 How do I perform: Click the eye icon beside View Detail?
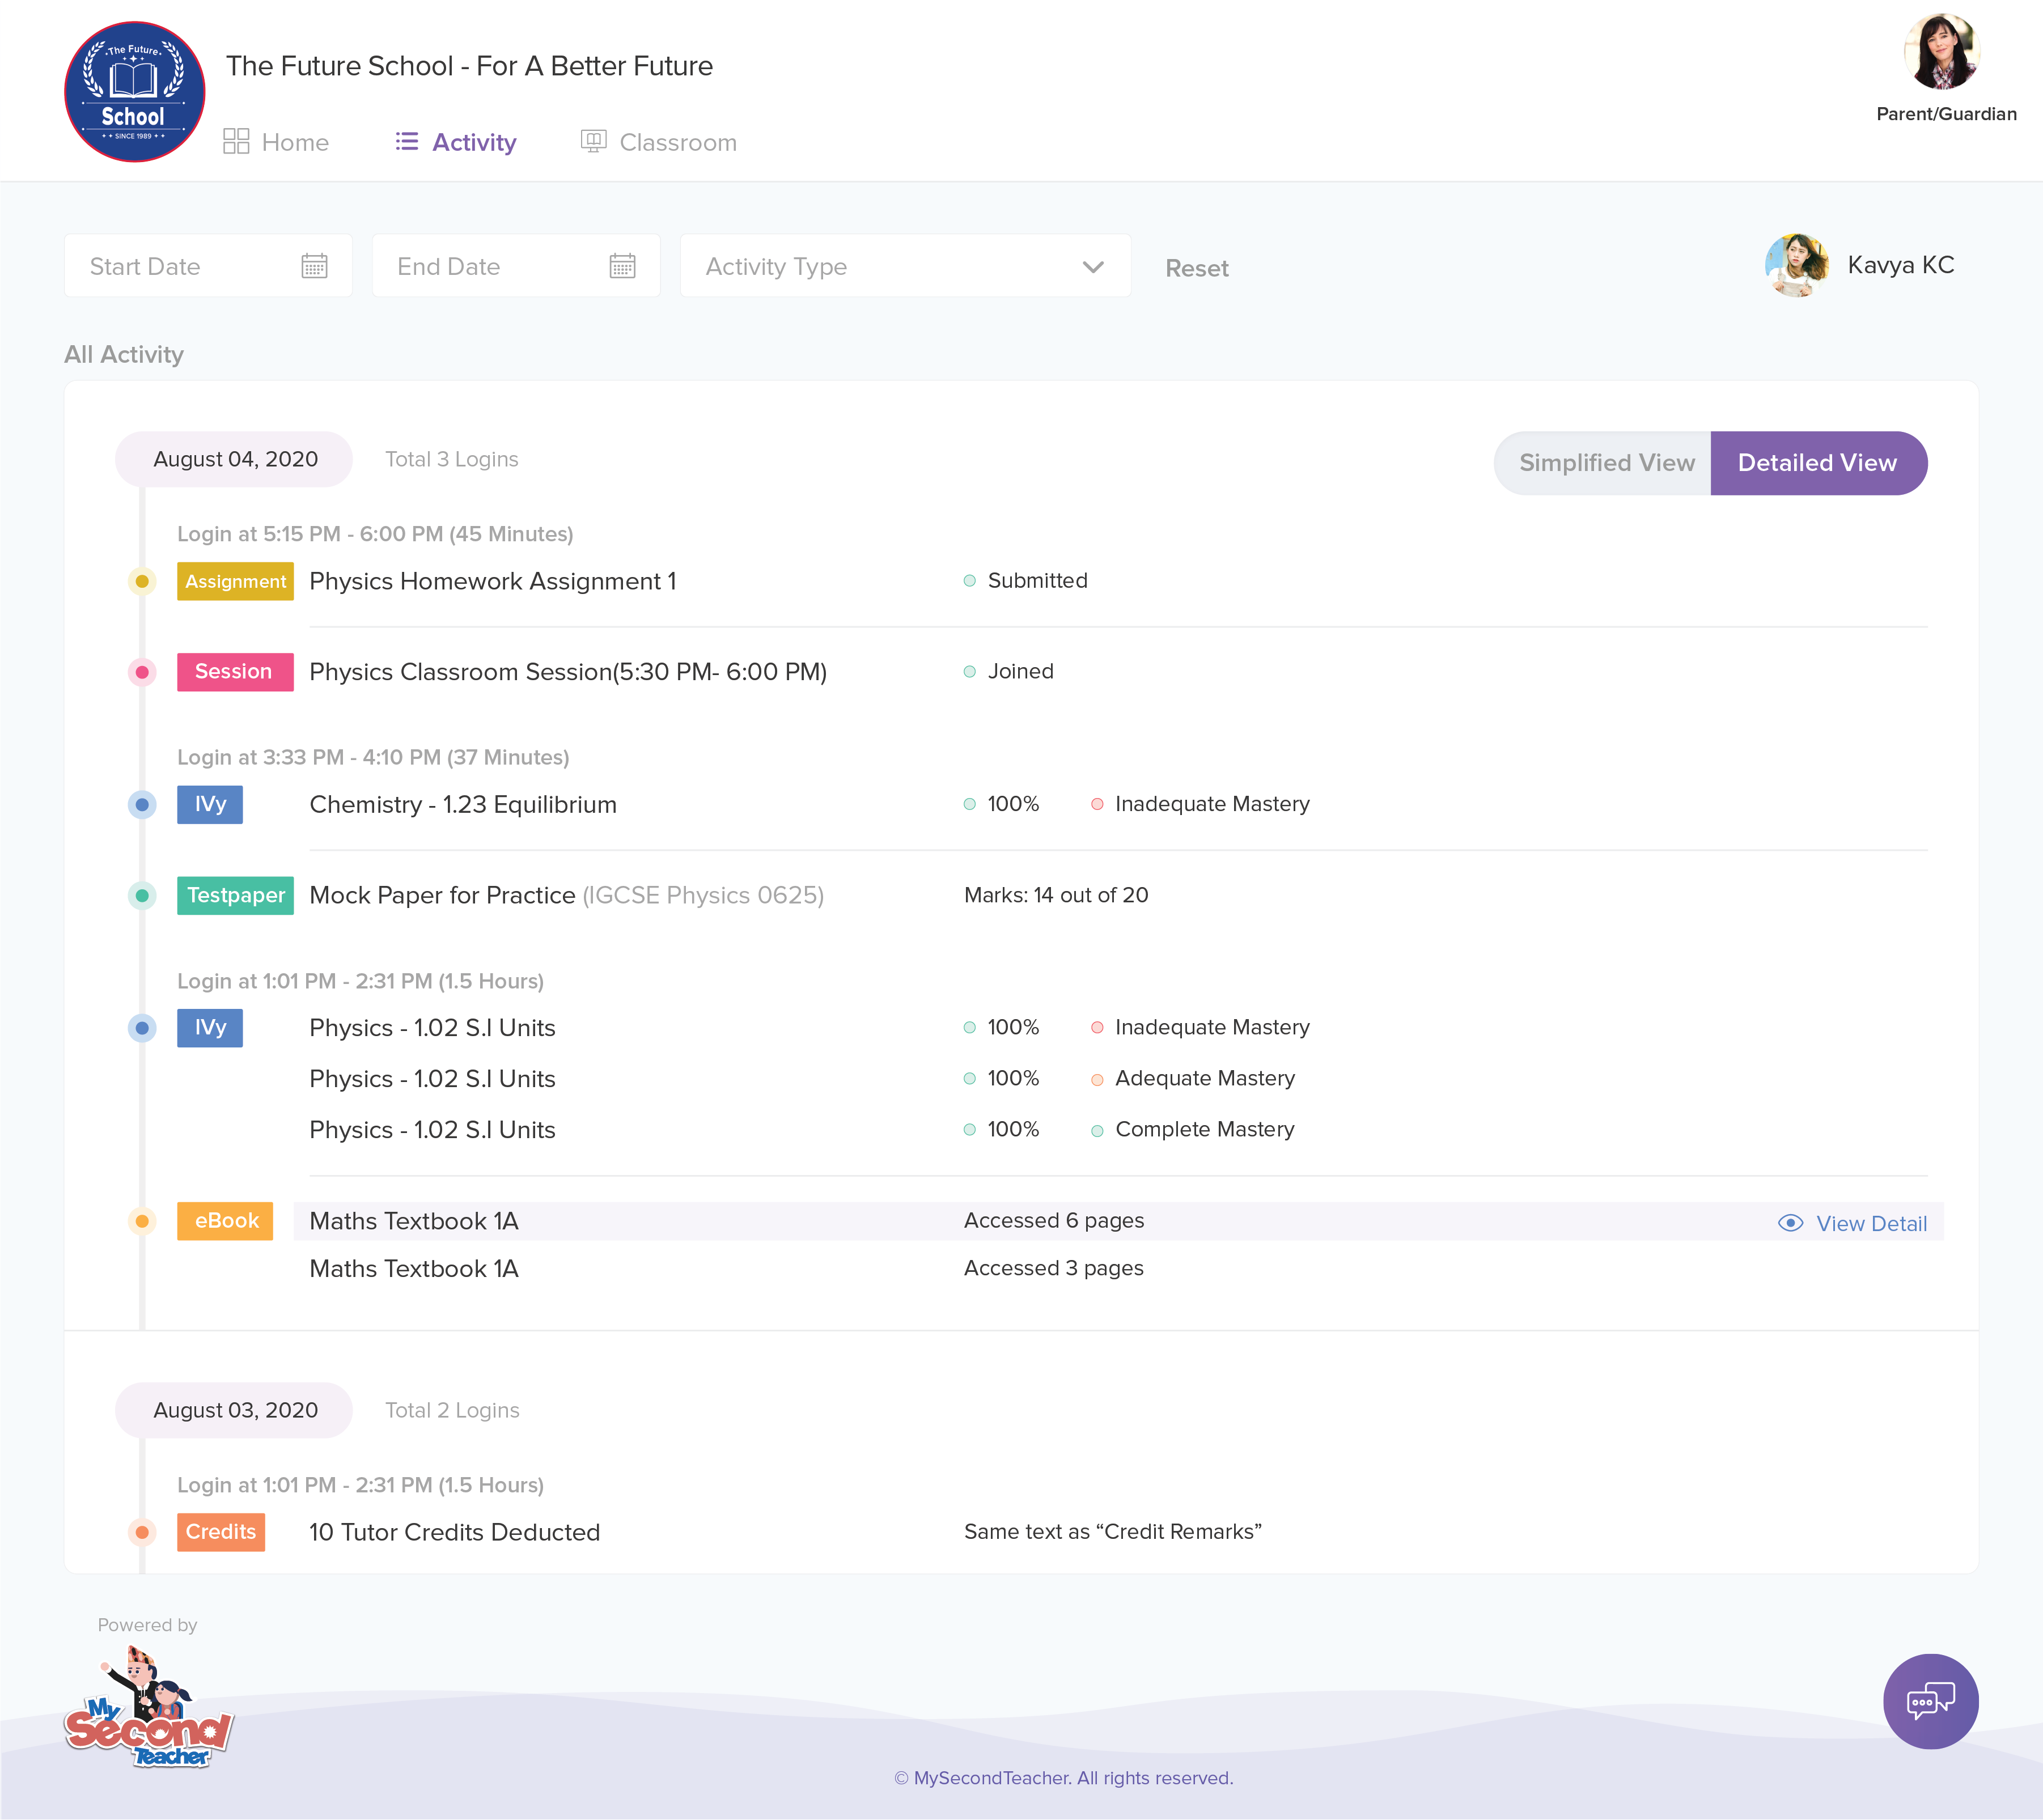click(1790, 1223)
